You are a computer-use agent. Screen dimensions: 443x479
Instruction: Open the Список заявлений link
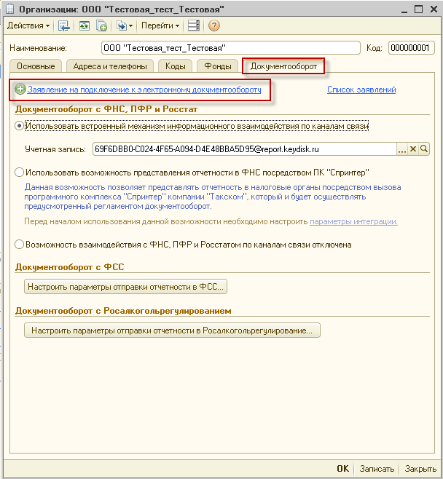361,90
